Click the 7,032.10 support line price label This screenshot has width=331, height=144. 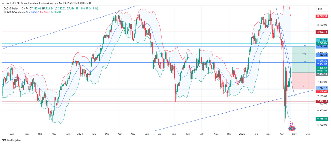coord(322,101)
